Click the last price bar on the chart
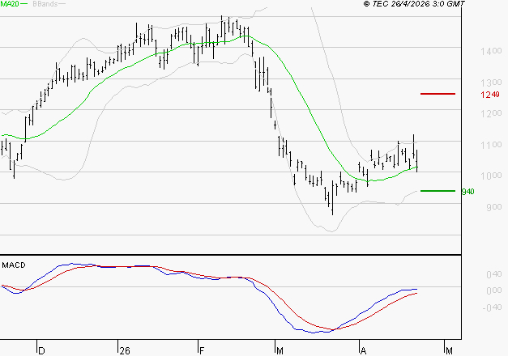The height and width of the screenshot is (356, 508). click(417, 161)
